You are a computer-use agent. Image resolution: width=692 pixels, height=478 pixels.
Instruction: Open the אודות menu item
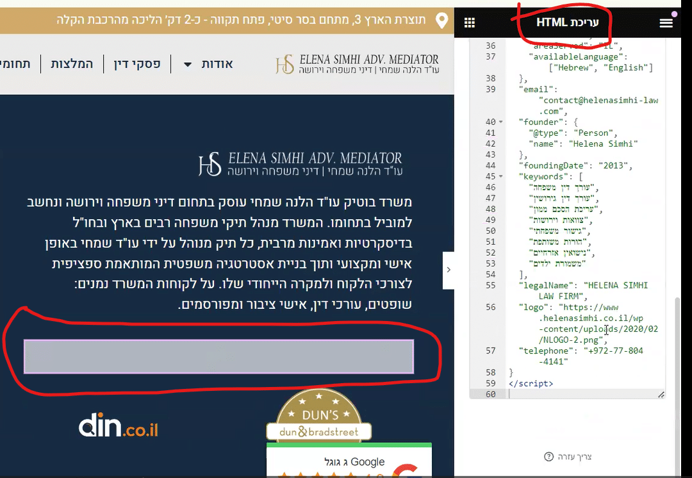coord(217,64)
